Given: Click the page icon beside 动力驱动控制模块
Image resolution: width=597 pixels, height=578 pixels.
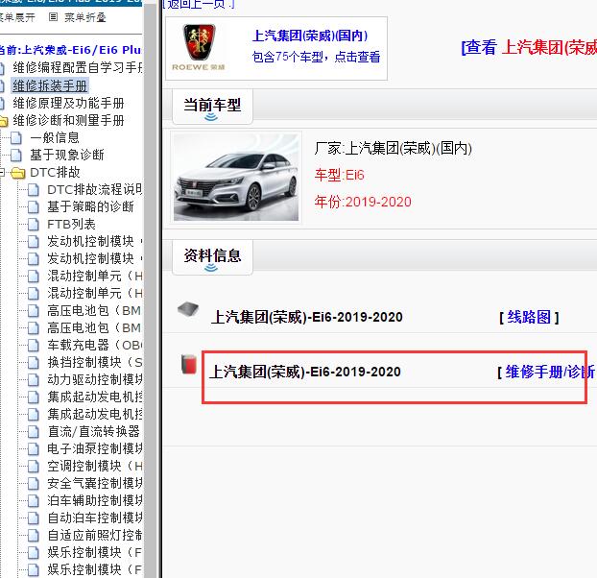Looking at the screenshot, I should [x=34, y=380].
